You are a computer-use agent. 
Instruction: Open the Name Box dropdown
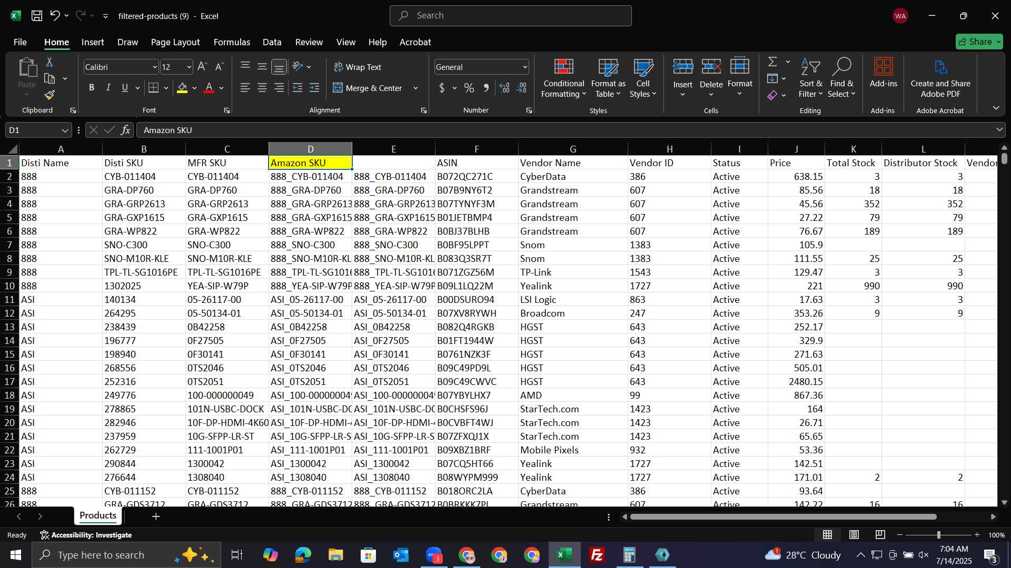65,130
